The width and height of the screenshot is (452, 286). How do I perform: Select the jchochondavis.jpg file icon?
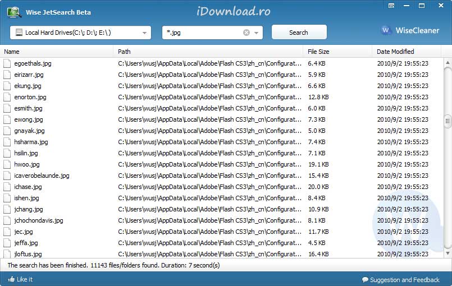[x=7, y=220]
